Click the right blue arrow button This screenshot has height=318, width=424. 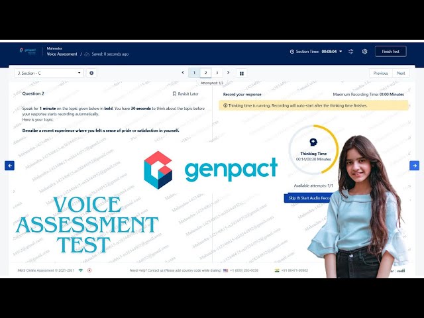pyautogui.click(x=414, y=166)
